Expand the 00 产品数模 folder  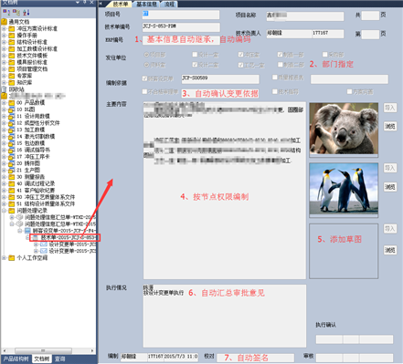point(4,103)
